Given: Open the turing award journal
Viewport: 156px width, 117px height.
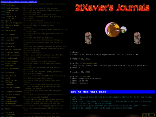Looking at the screenshot, I should (12, 38).
